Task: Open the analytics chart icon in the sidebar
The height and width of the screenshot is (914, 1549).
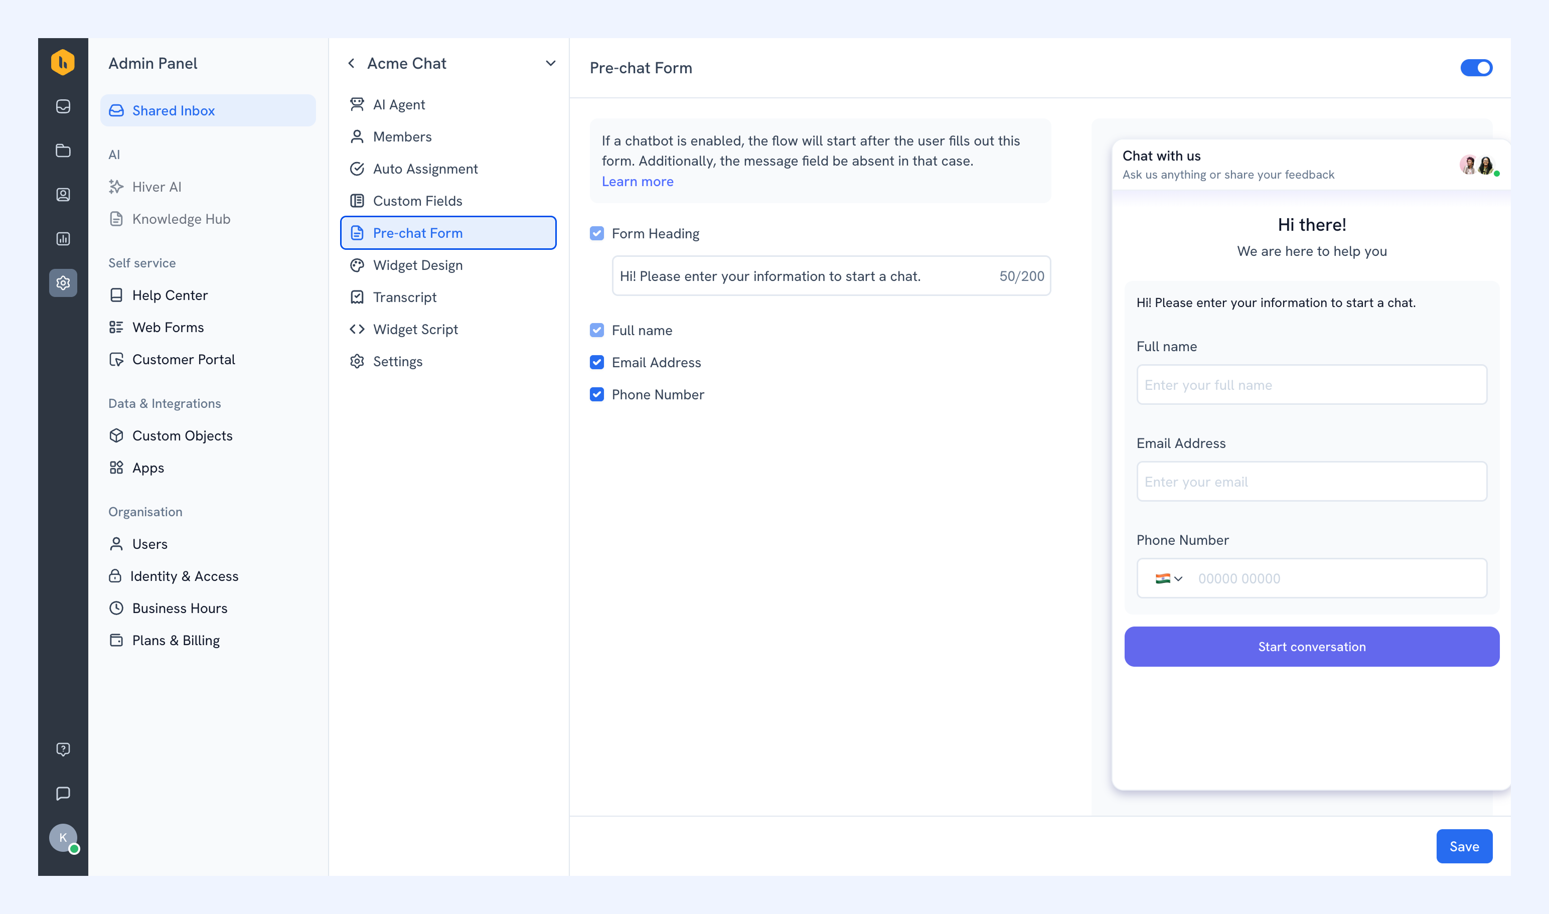Action: click(63, 238)
